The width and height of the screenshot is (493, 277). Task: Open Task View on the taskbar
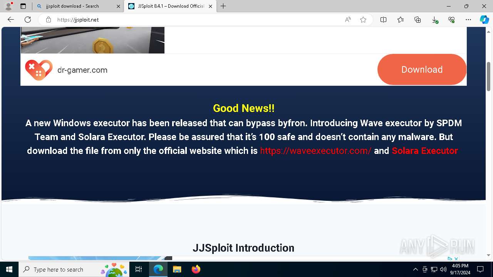[139, 269]
